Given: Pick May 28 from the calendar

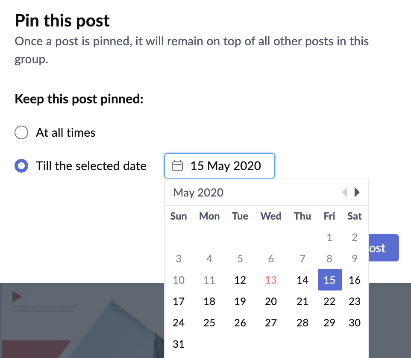Looking at the screenshot, I should coord(302,323).
